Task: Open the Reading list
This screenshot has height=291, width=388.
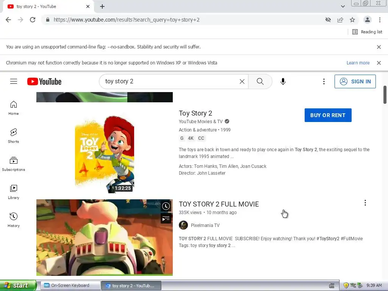Action: pyautogui.click(x=368, y=32)
